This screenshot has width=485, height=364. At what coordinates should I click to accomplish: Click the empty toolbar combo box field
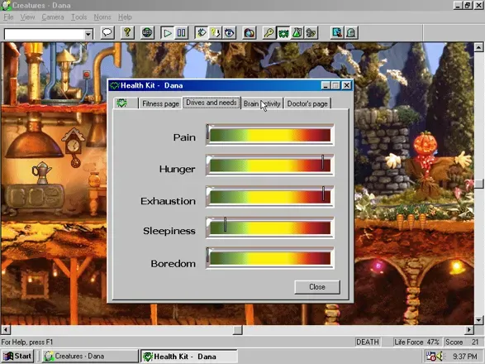[45, 34]
